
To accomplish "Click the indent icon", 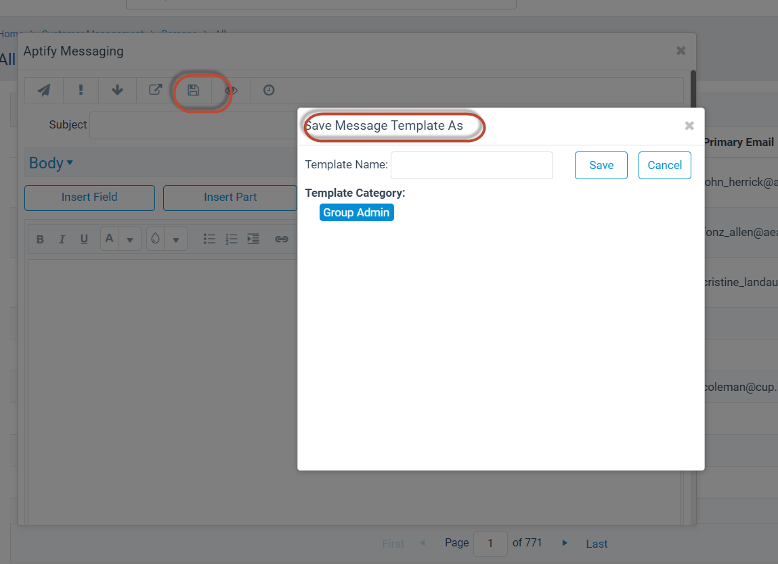I will tap(253, 239).
